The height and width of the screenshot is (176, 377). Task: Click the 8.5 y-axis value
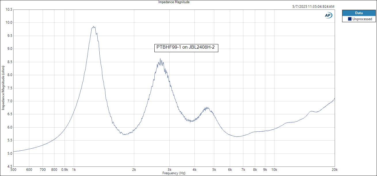(x=10, y=62)
